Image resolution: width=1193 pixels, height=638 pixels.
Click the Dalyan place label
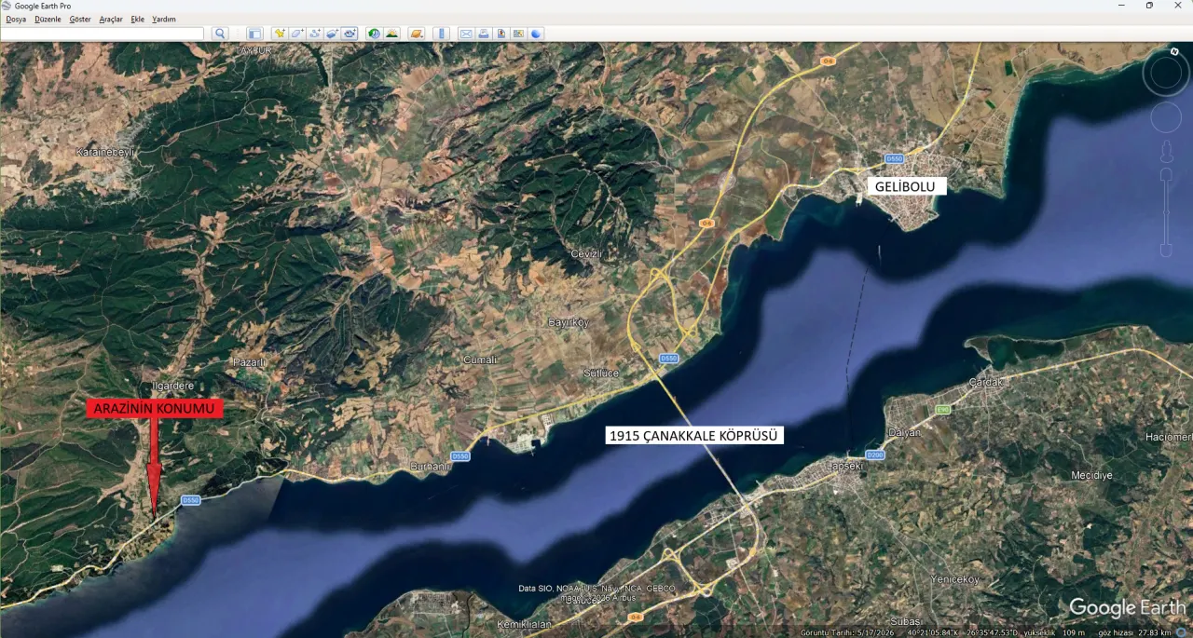point(905,433)
